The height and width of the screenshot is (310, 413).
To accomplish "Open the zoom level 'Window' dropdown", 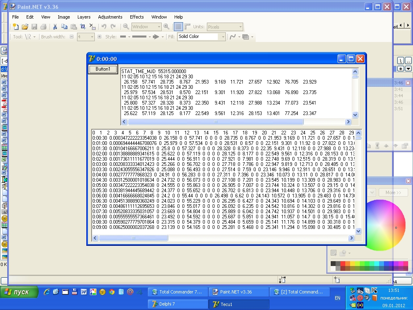I will click(x=159, y=27).
